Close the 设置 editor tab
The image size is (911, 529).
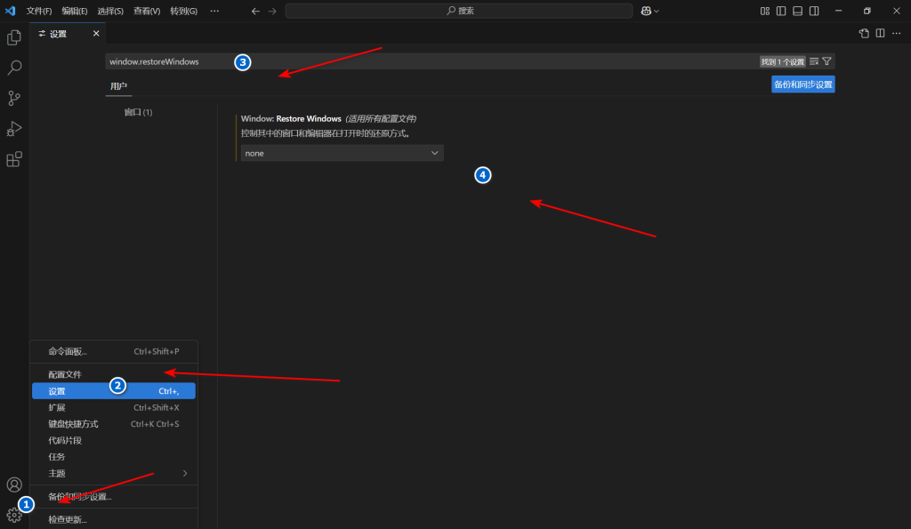click(96, 34)
